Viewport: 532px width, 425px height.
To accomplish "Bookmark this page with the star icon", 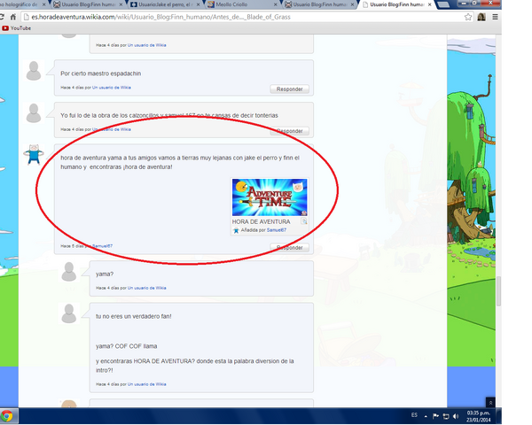I will [x=468, y=17].
